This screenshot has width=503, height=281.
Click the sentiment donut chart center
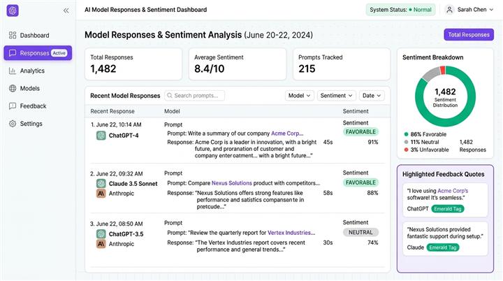[x=445, y=96]
